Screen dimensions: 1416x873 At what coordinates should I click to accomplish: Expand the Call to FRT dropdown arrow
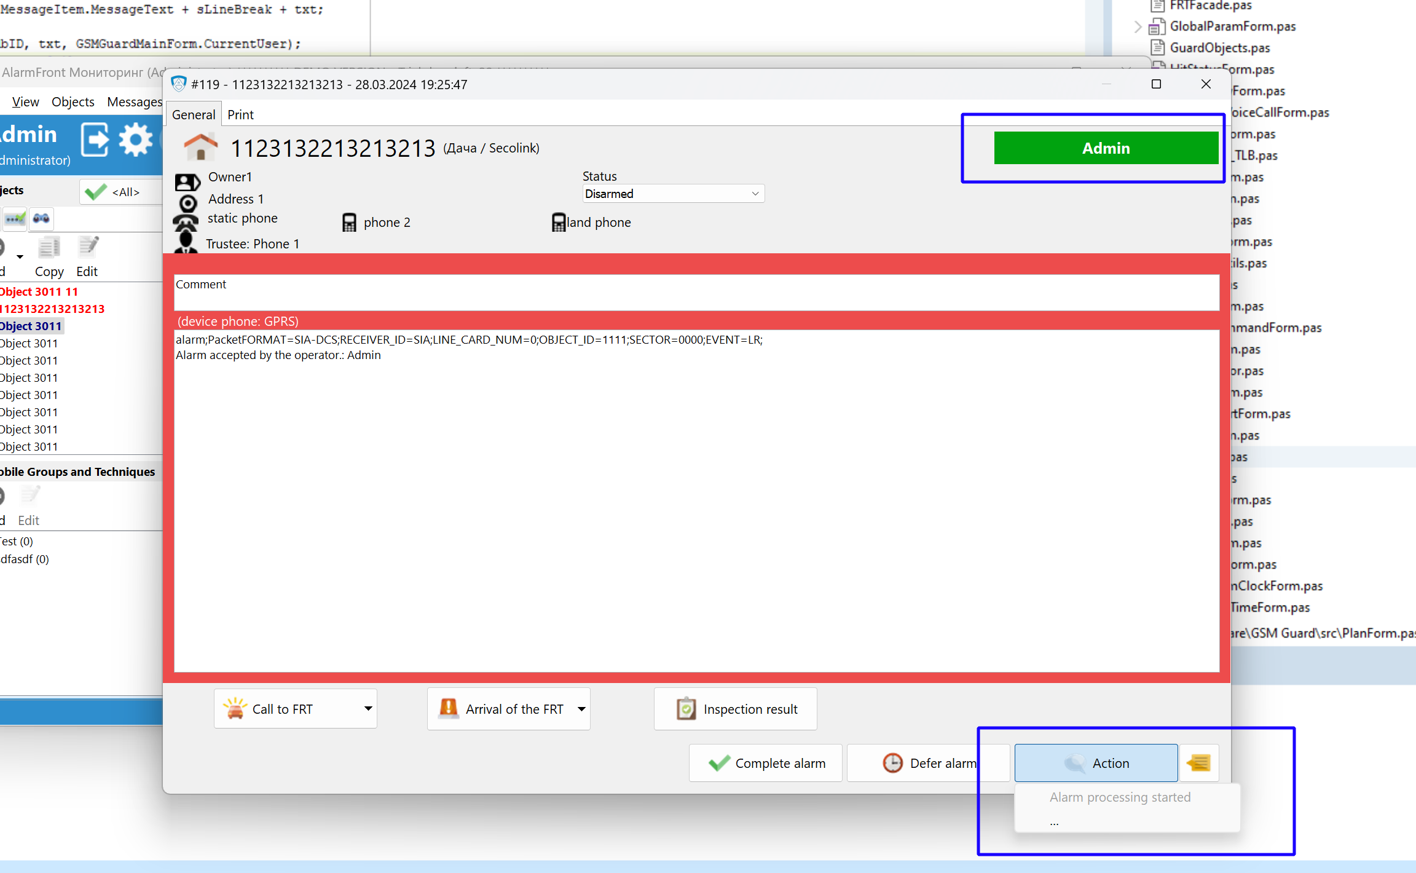coord(368,709)
